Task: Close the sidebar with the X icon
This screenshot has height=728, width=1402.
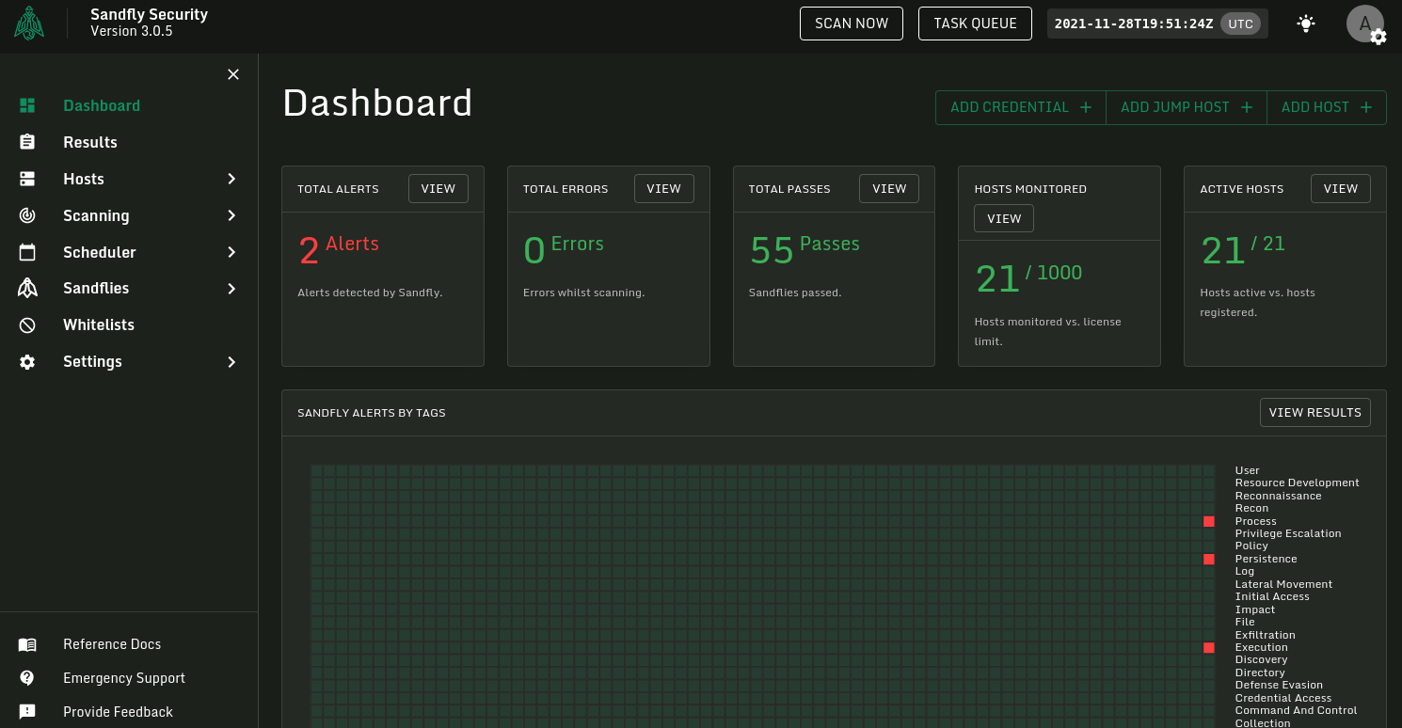Action: (x=233, y=74)
